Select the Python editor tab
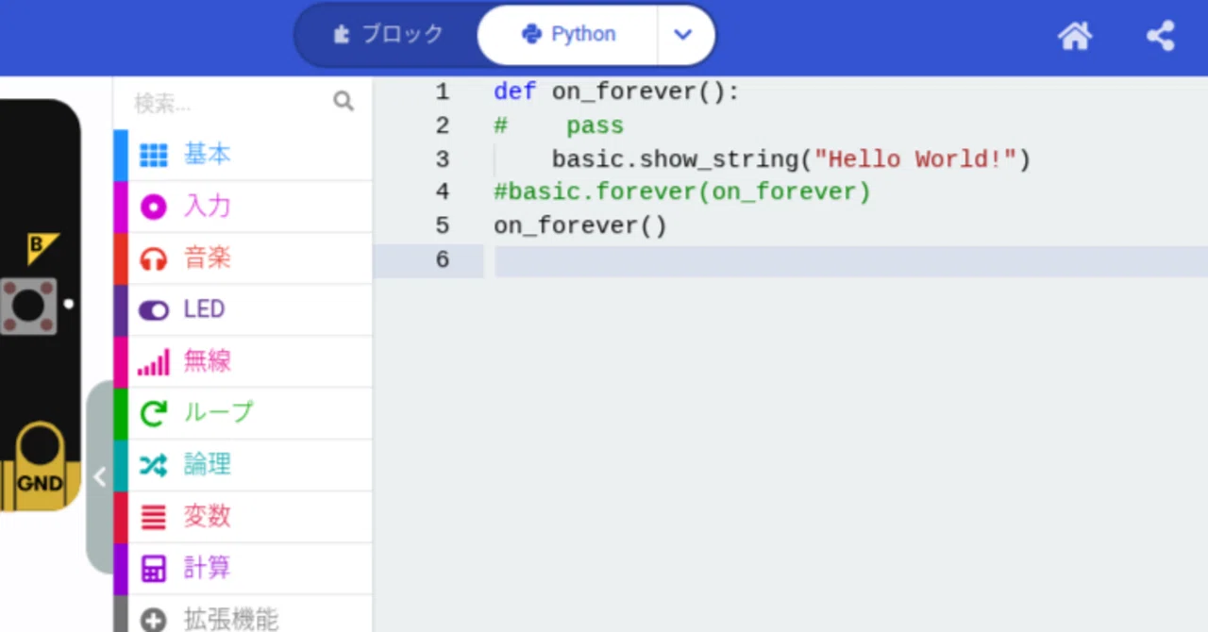Viewport: 1208px width, 632px height. click(x=568, y=35)
